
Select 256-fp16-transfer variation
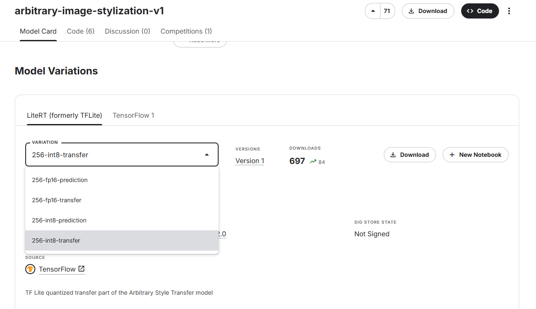tap(122, 200)
